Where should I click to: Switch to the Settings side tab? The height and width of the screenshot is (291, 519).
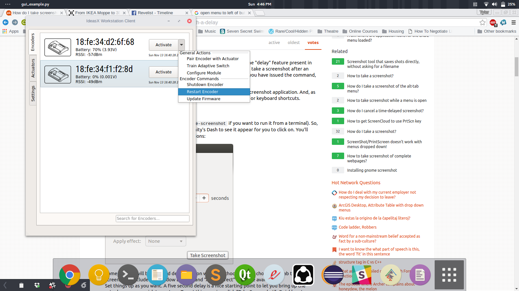tap(33, 94)
